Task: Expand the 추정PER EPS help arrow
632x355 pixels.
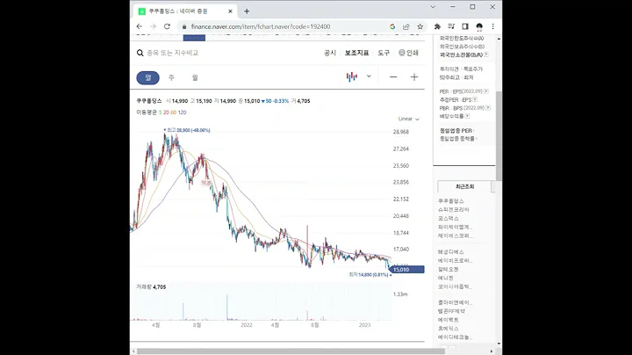Action: coord(475,99)
